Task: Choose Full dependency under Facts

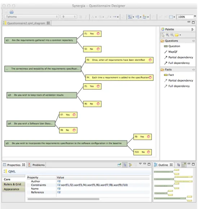Action: tap(177, 86)
